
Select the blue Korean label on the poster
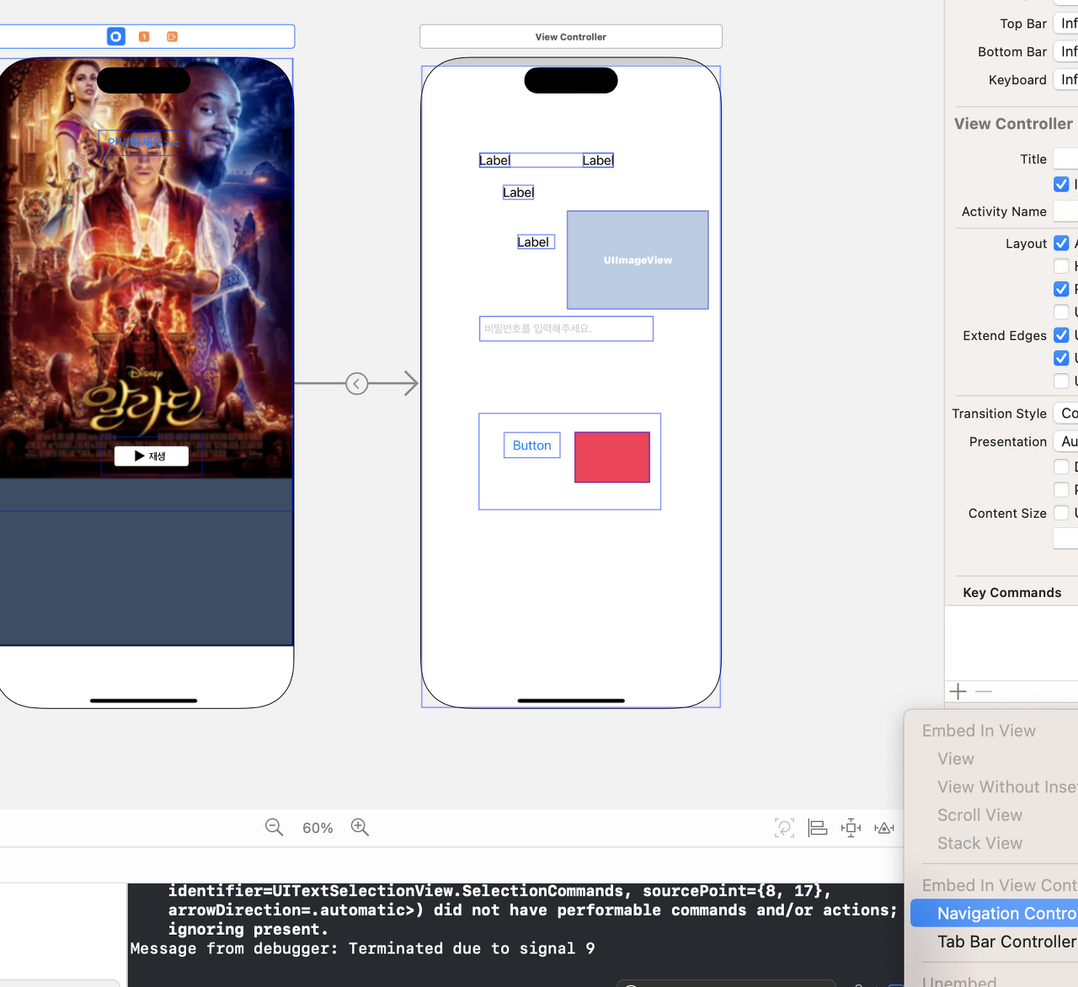pyautogui.click(x=144, y=142)
